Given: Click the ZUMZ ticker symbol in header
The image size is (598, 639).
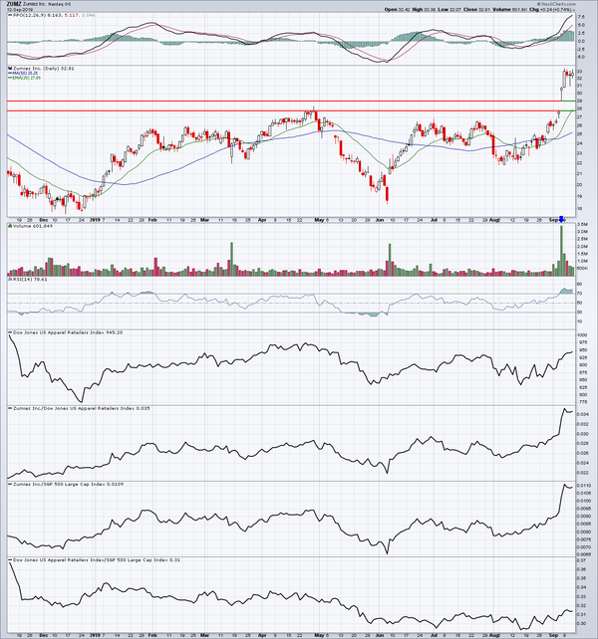Looking at the screenshot, I should point(15,4).
